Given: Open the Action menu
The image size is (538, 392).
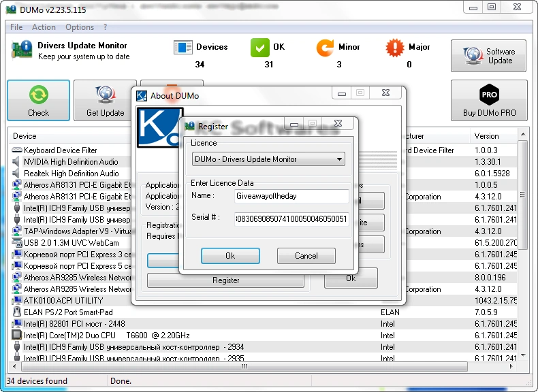Looking at the screenshot, I should pyautogui.click(x=44, y=27).
